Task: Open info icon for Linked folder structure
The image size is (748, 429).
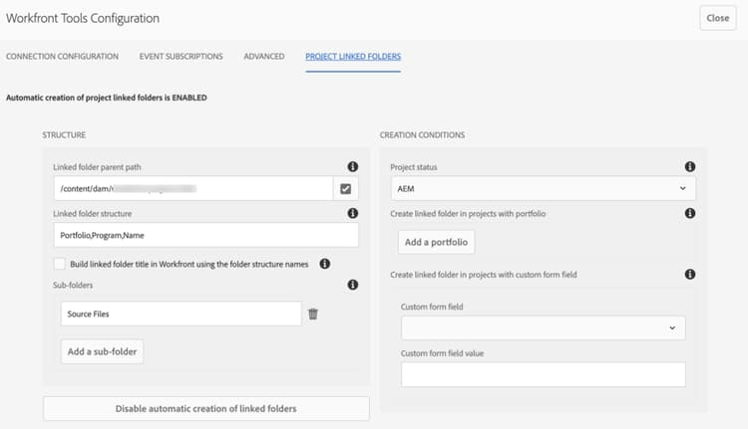Action: [352, 213]
